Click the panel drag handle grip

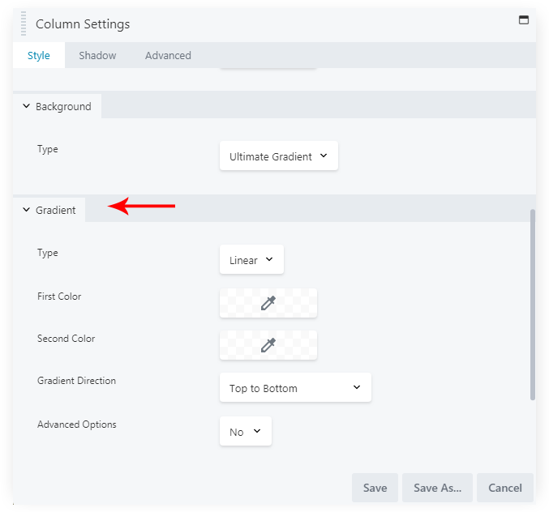(x=24, y=23)
